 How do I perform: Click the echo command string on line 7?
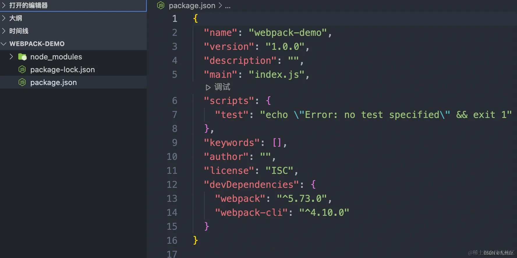[386, 115]
